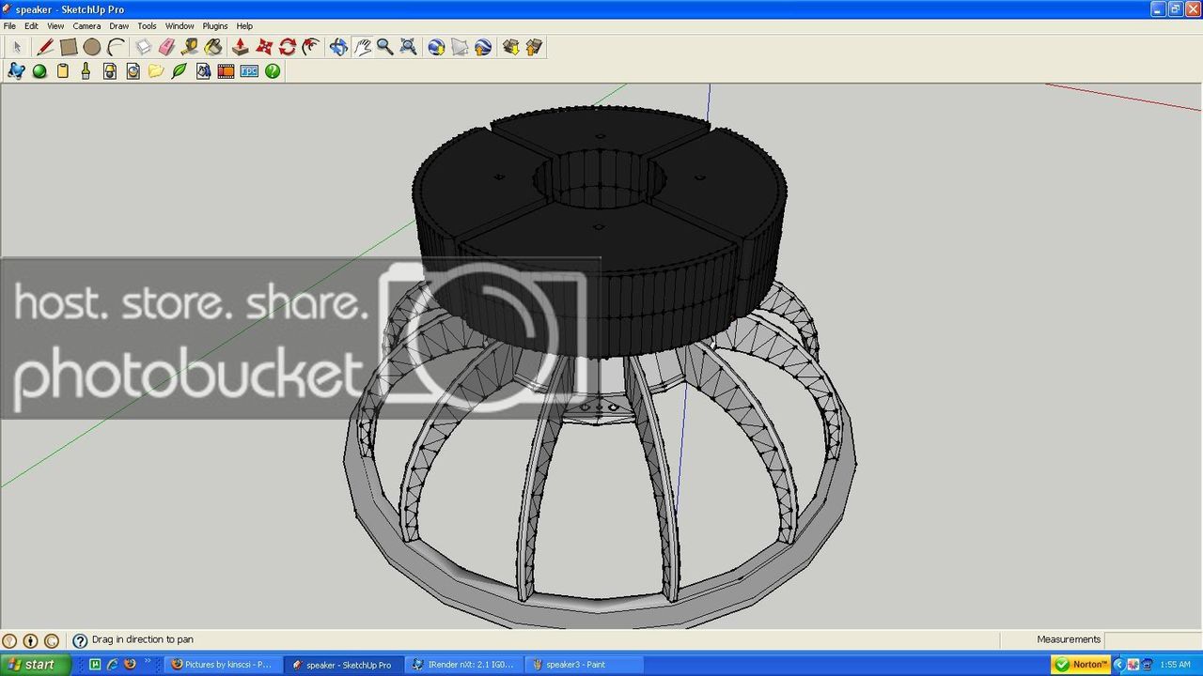Open the Plugins menu

tap(215, 26)
